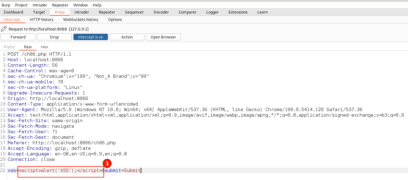Select the Decoder tab

coord(161,12)
